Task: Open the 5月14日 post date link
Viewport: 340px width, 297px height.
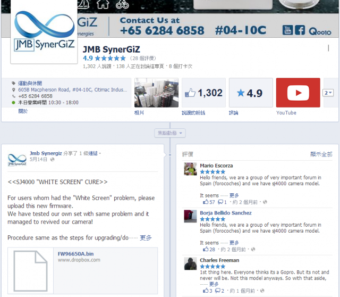Action: [38, 160]
